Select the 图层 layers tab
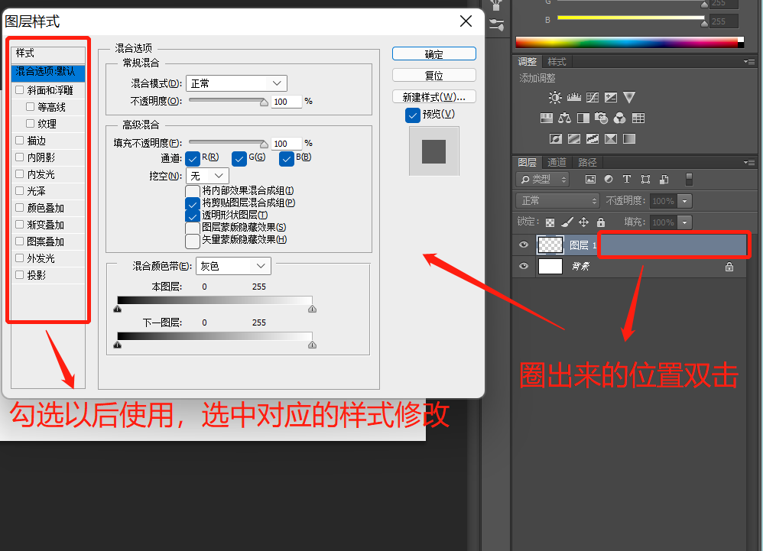Viewport: 763px width, 551px height. pos(527,162)
